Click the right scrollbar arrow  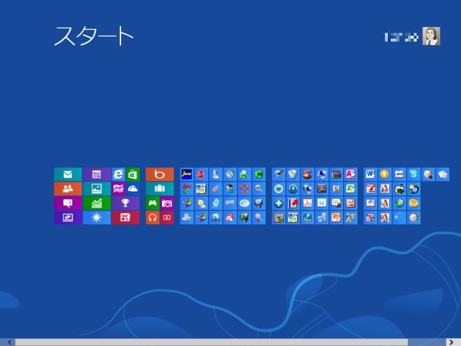[x=450, y=342]
